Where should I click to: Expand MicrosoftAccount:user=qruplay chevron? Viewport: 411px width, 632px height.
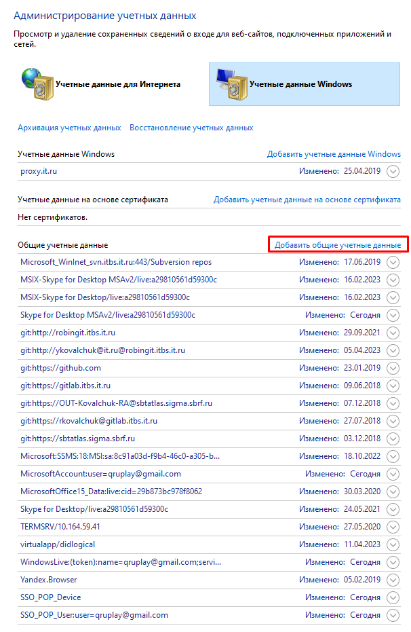point(393,475)
